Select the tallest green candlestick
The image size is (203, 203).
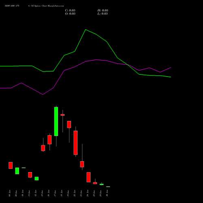point(56,121)
